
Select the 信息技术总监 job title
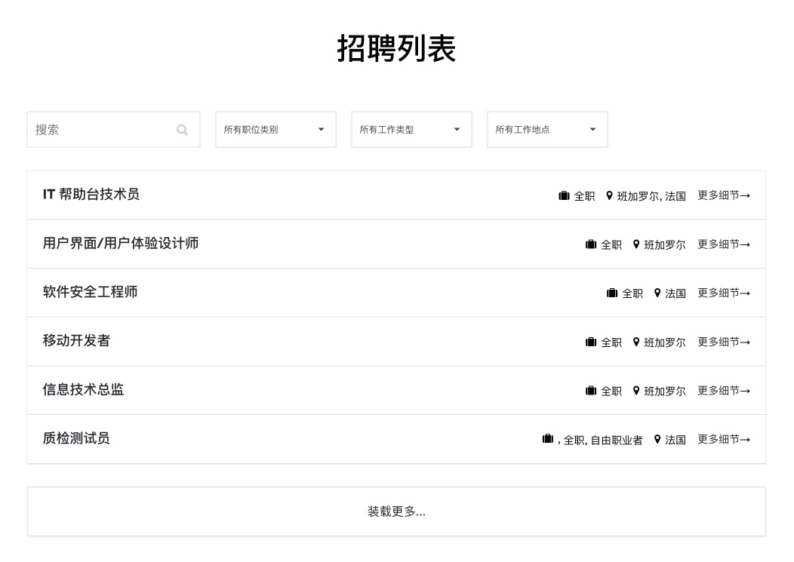click(x=83, y=390)
